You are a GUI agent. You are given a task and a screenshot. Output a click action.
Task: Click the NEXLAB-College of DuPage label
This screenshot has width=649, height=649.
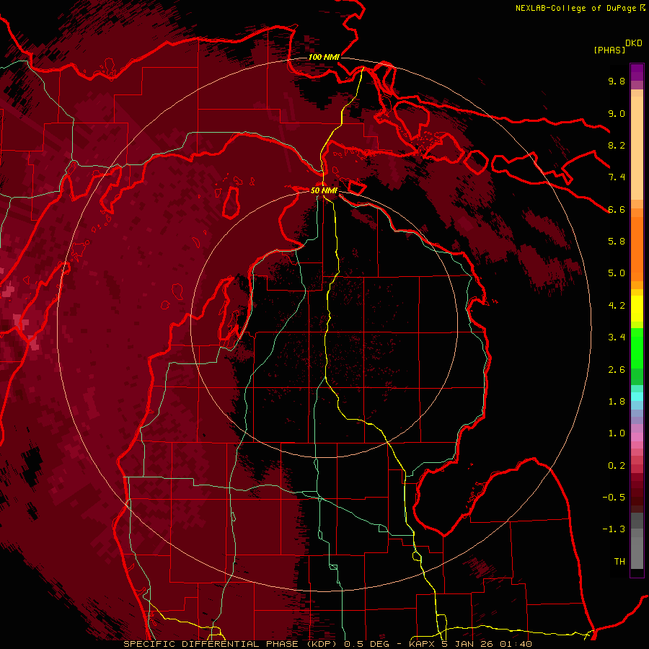tap(577, 8)
